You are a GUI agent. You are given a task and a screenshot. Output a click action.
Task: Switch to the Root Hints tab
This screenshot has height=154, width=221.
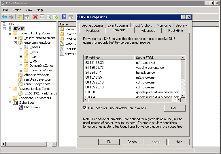pos(175,30)
